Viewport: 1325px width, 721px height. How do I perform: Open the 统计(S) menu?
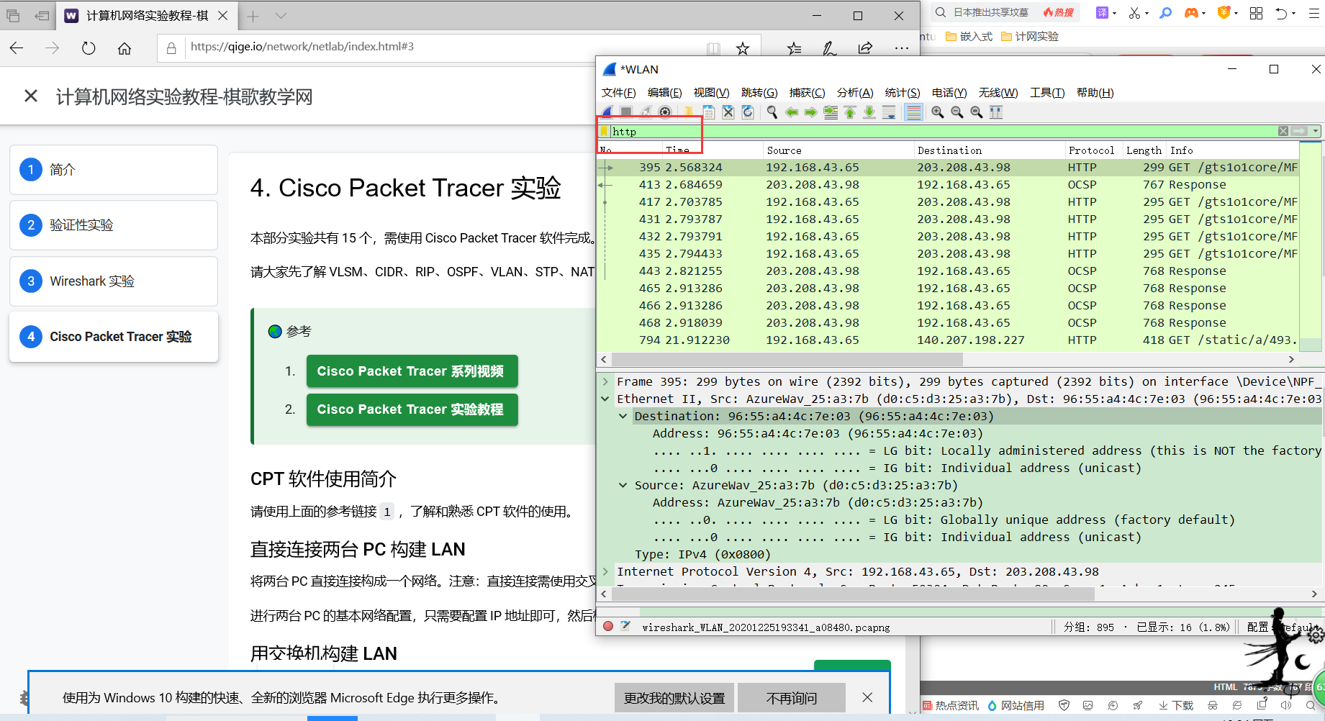[903, 92]
